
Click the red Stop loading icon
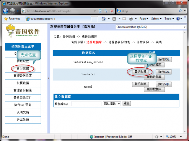tap(112, 11)
